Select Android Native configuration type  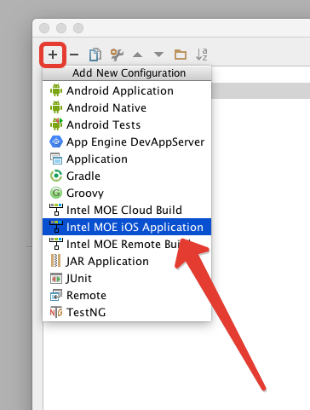(127, 107)
